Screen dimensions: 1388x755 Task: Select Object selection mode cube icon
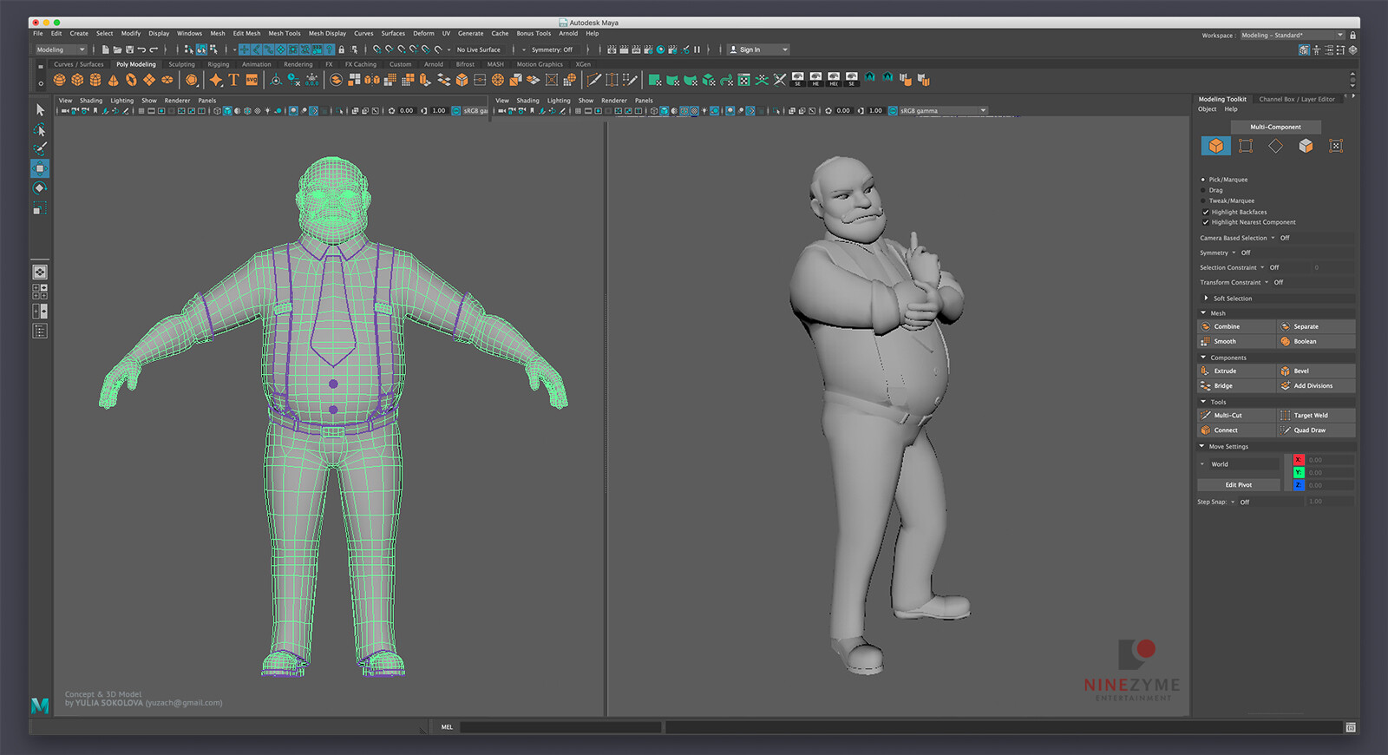tap(1216, 146)
